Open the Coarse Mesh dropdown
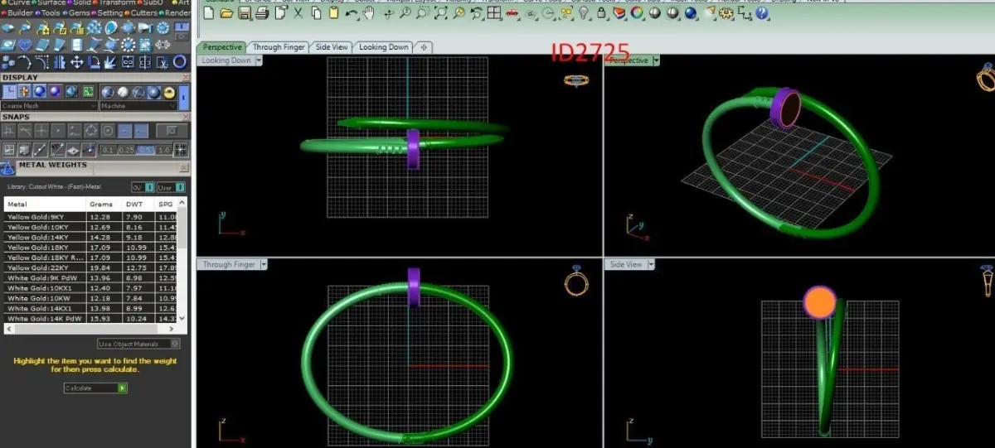Viewport: 995px width, 448px height. coord(49,106)
